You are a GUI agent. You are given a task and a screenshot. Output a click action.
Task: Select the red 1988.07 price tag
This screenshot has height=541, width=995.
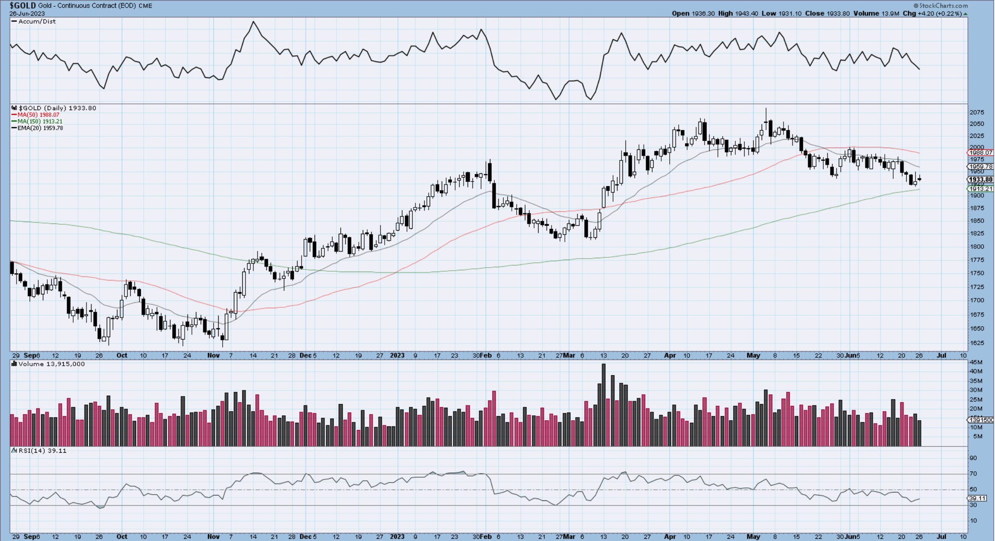[980, 153]
